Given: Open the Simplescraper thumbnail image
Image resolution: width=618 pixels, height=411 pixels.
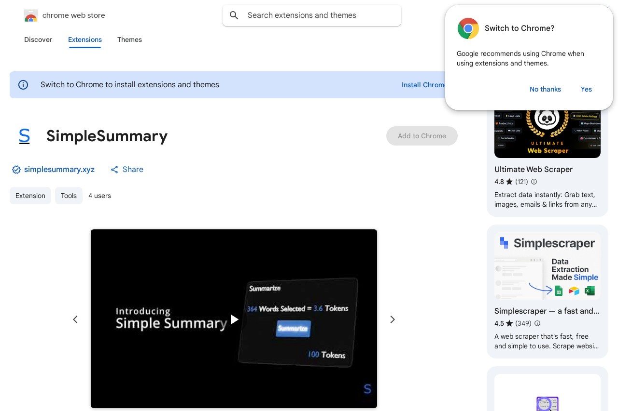Looking at the screenshot, I should pyautogui.click(x=548, y=266).
